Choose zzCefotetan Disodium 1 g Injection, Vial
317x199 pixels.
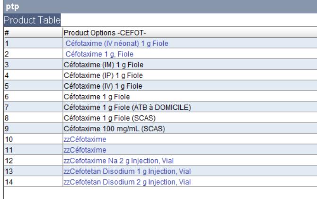pyautogui.click(x=127, y=172)
